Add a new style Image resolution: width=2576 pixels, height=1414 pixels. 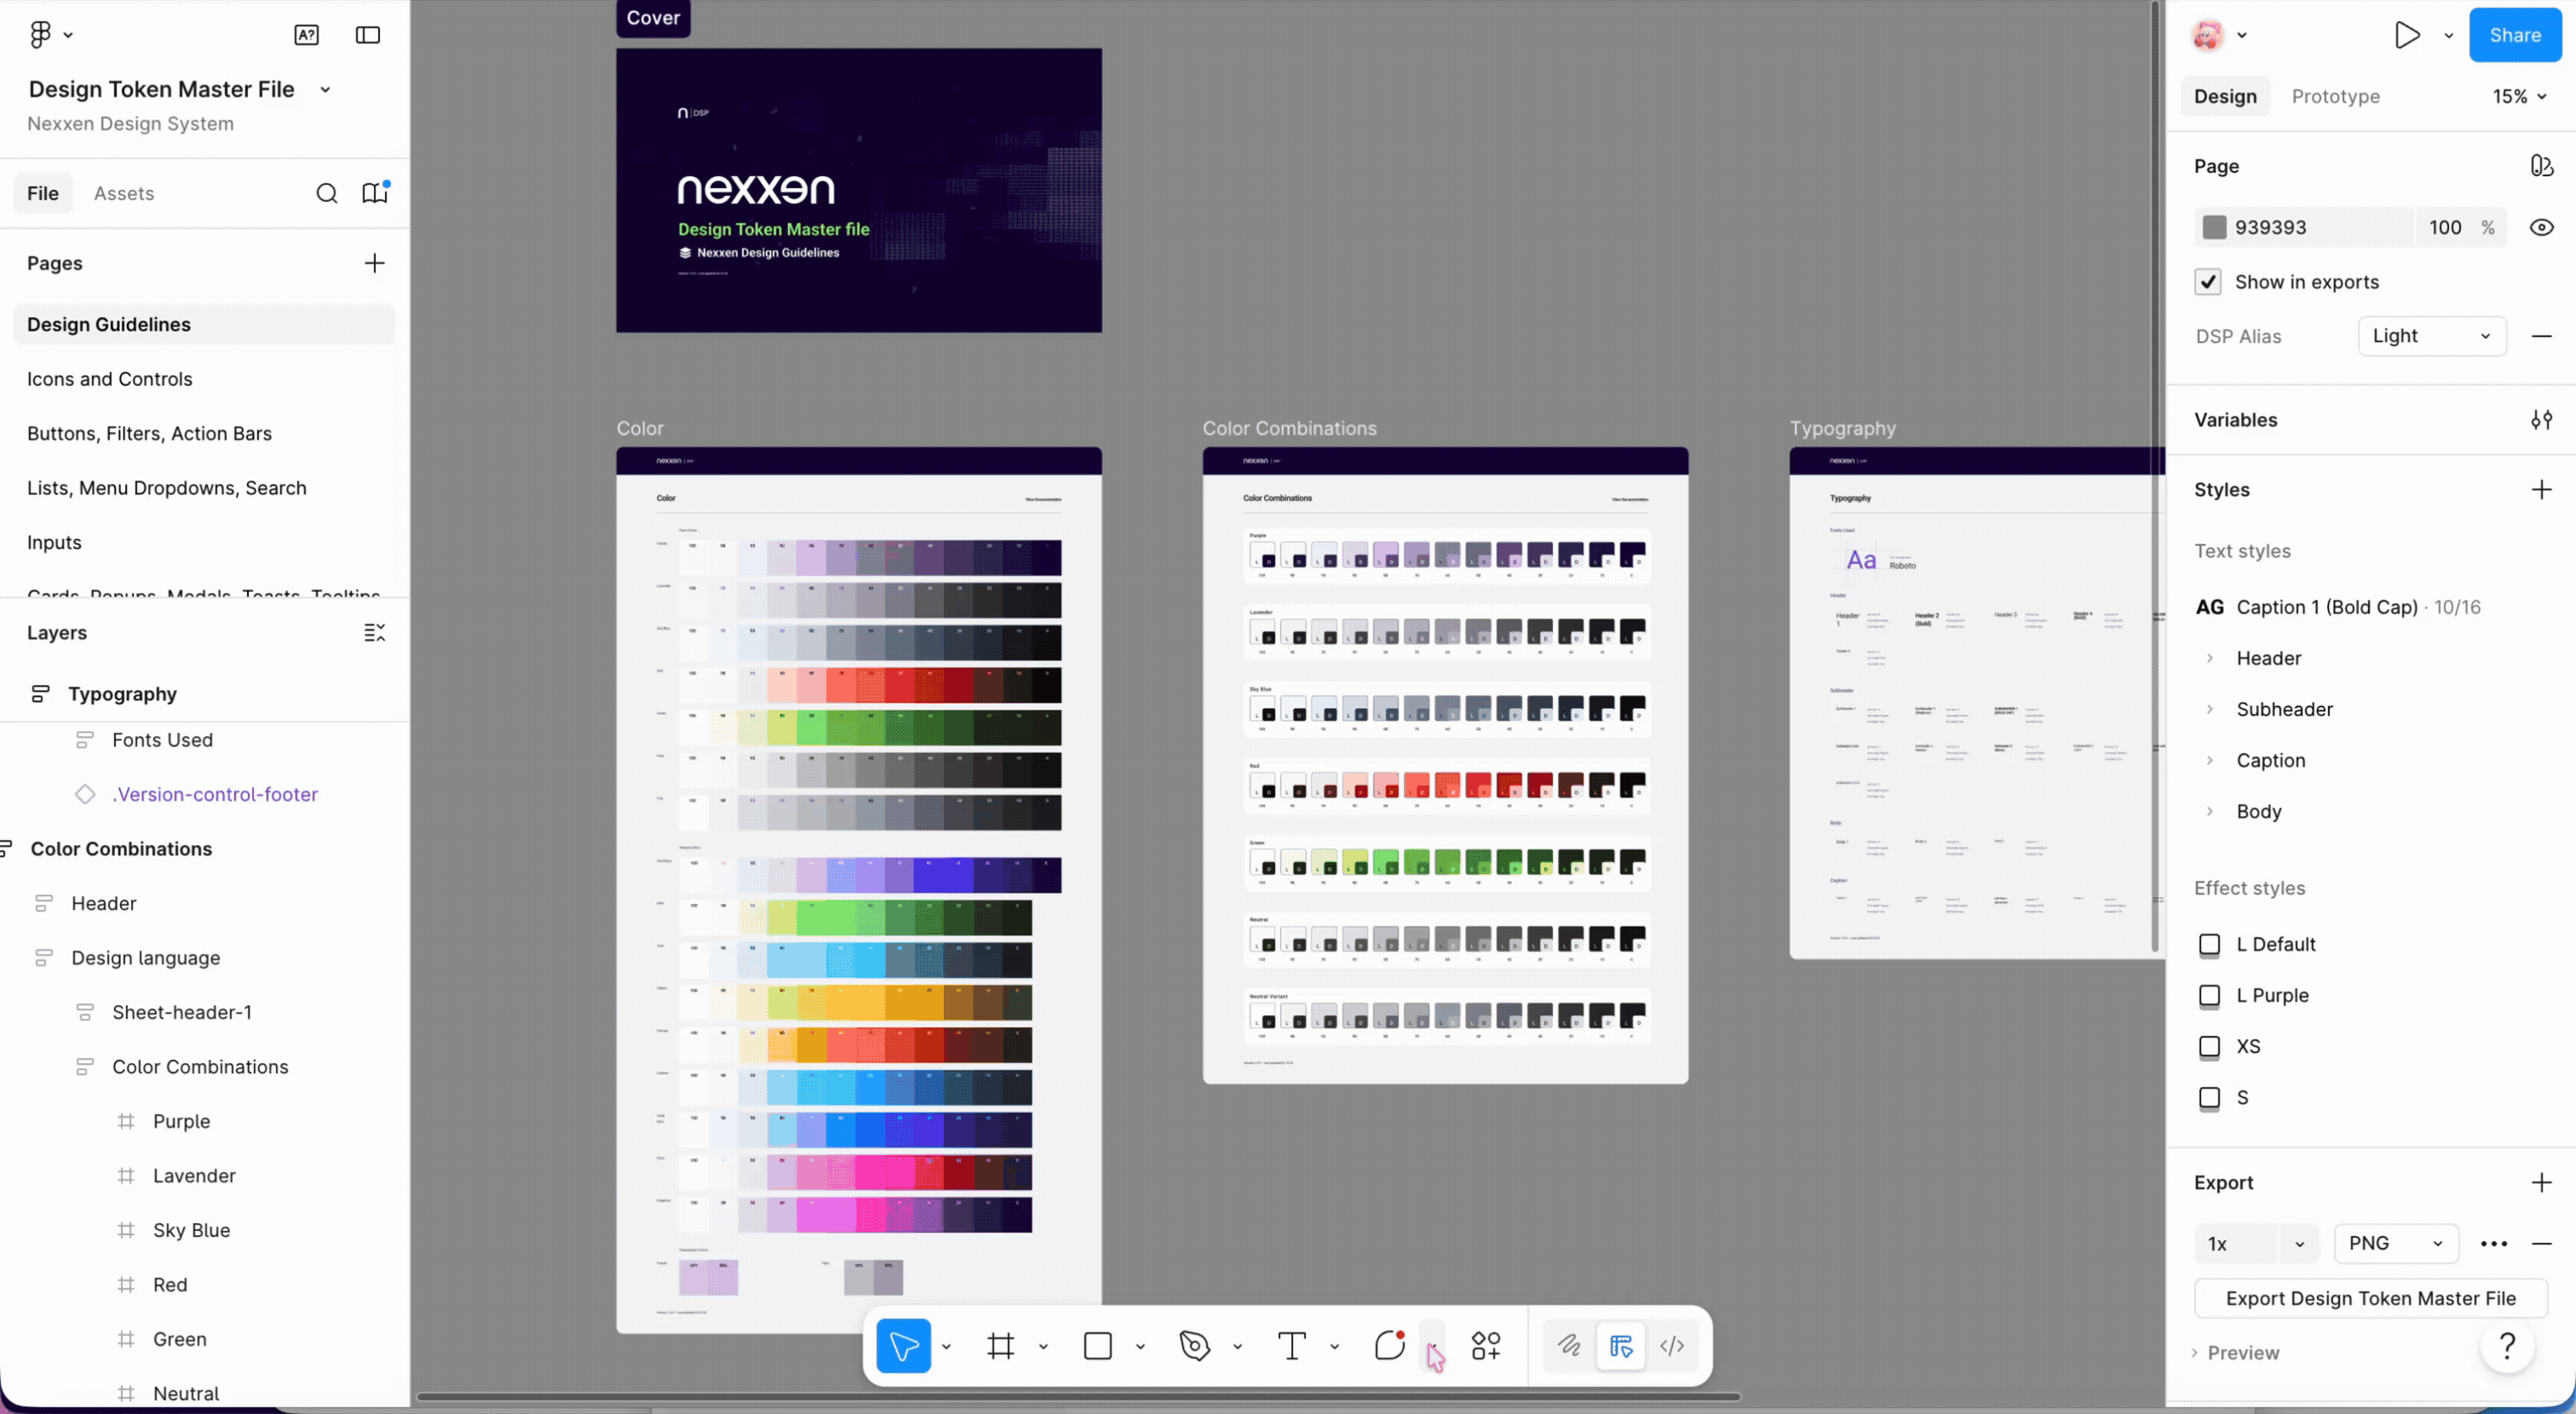click(x=2541, y=490)
